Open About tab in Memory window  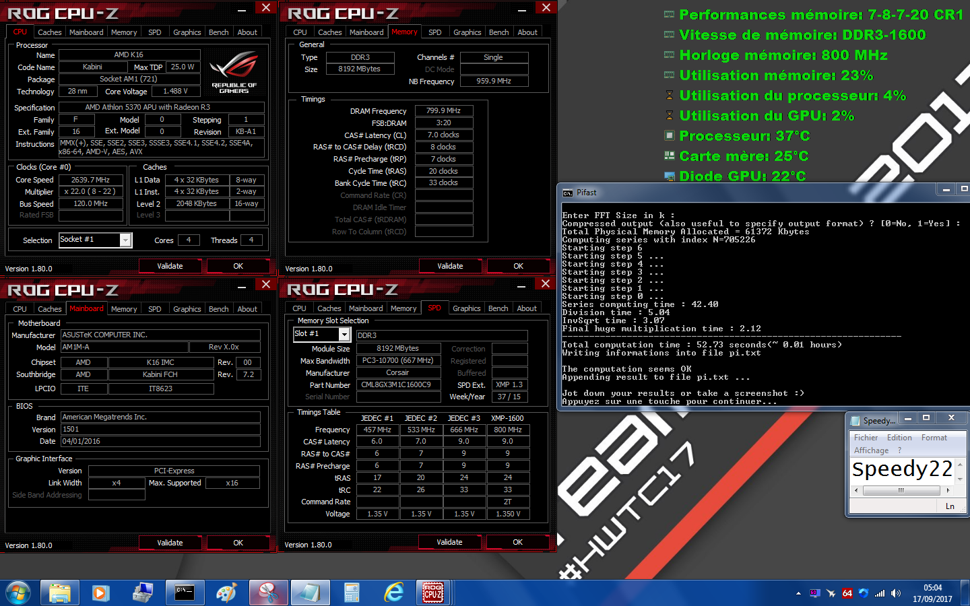(527, 32)
